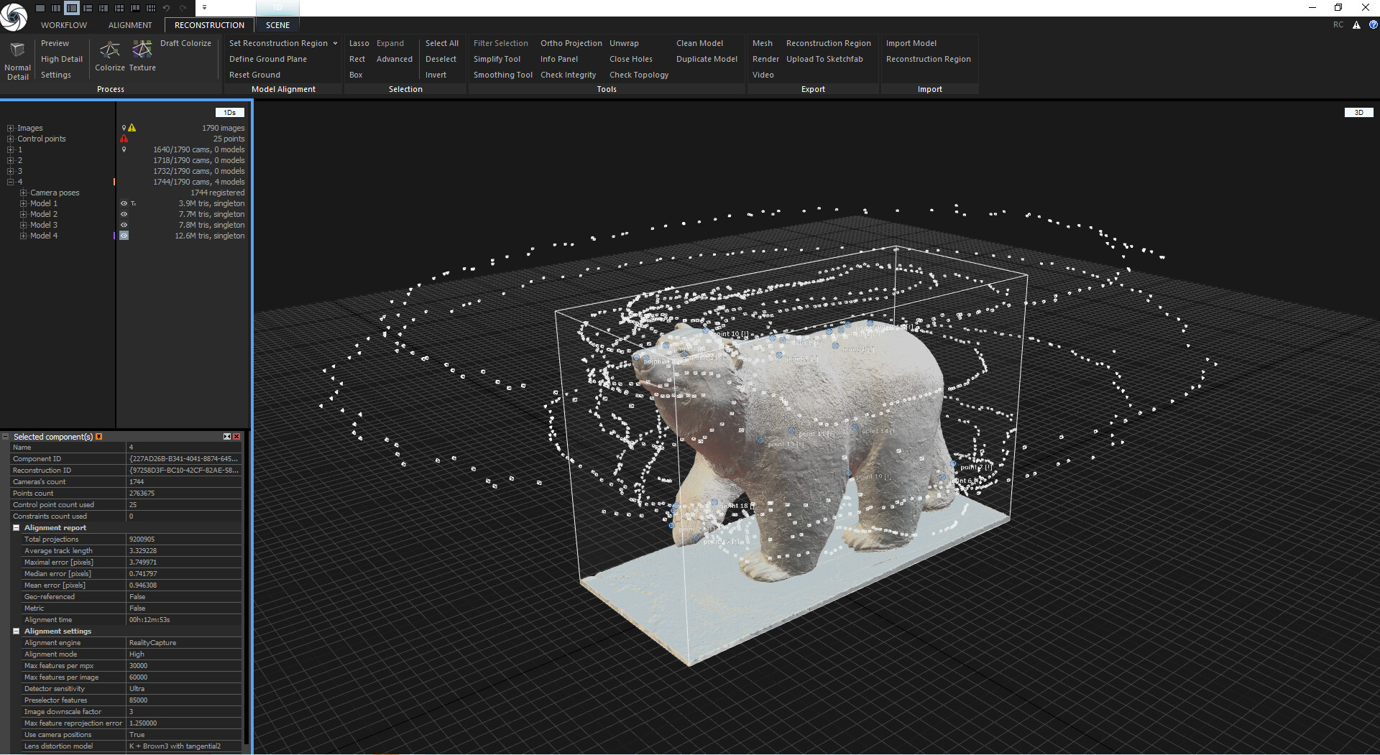Click the Redo arrow in quick access toolbar
The height and width of the screenshot is (755, 1380).
(183, 8)
